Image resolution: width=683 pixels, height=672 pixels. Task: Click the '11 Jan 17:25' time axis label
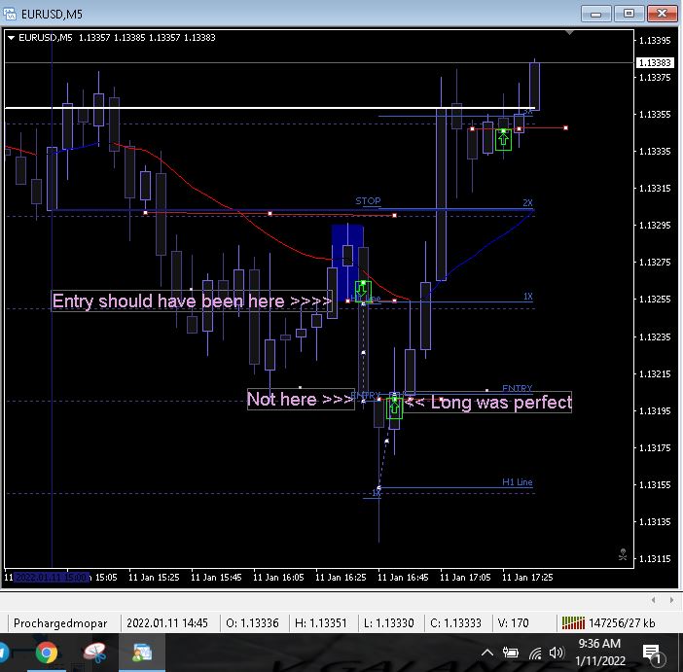click(527, 577)
